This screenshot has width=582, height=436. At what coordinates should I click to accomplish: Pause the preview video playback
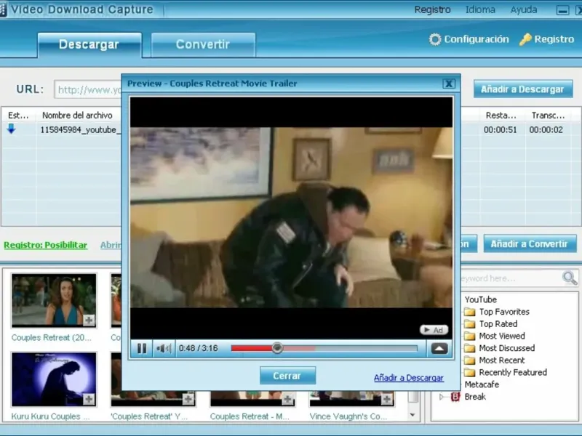(x=142, y=349)
